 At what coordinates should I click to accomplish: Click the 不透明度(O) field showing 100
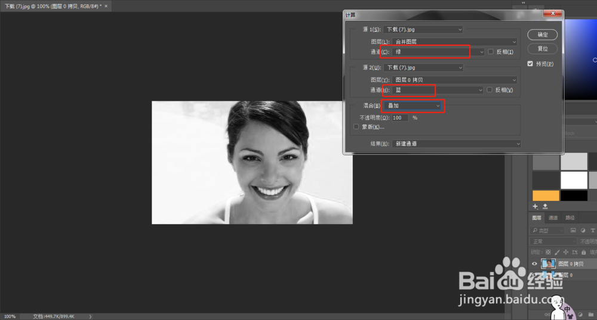tap(400, 118)
